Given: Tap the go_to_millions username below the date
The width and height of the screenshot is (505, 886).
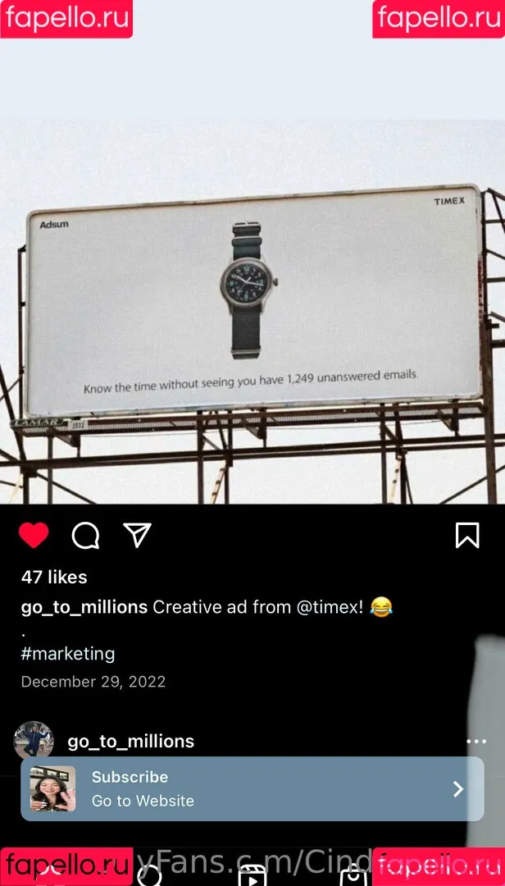Looking at the screenshot, I should click(131, 742).
